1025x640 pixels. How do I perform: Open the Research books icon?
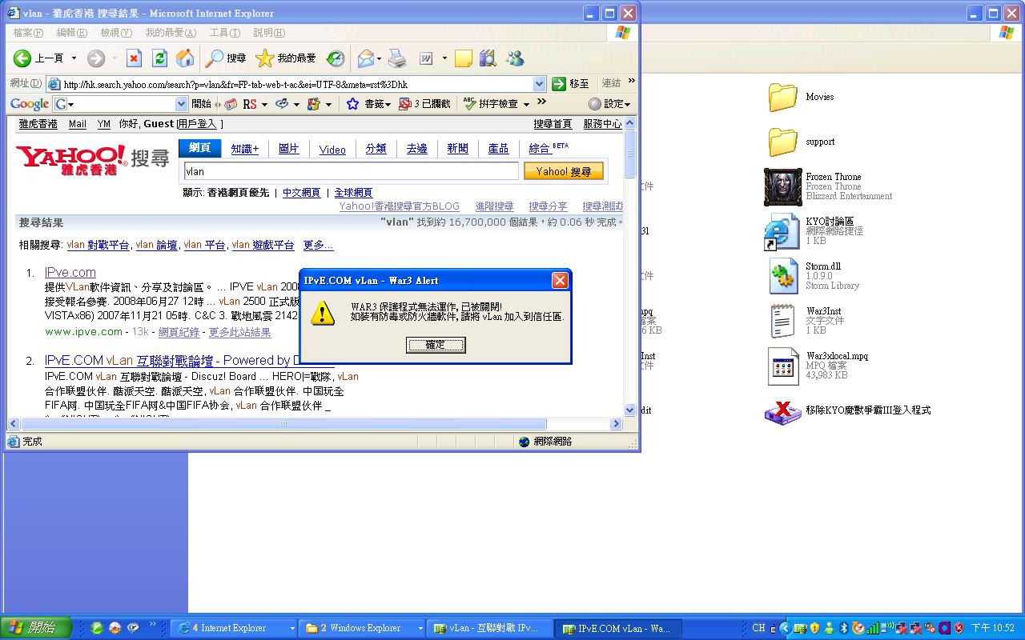[x=488, y=58]
